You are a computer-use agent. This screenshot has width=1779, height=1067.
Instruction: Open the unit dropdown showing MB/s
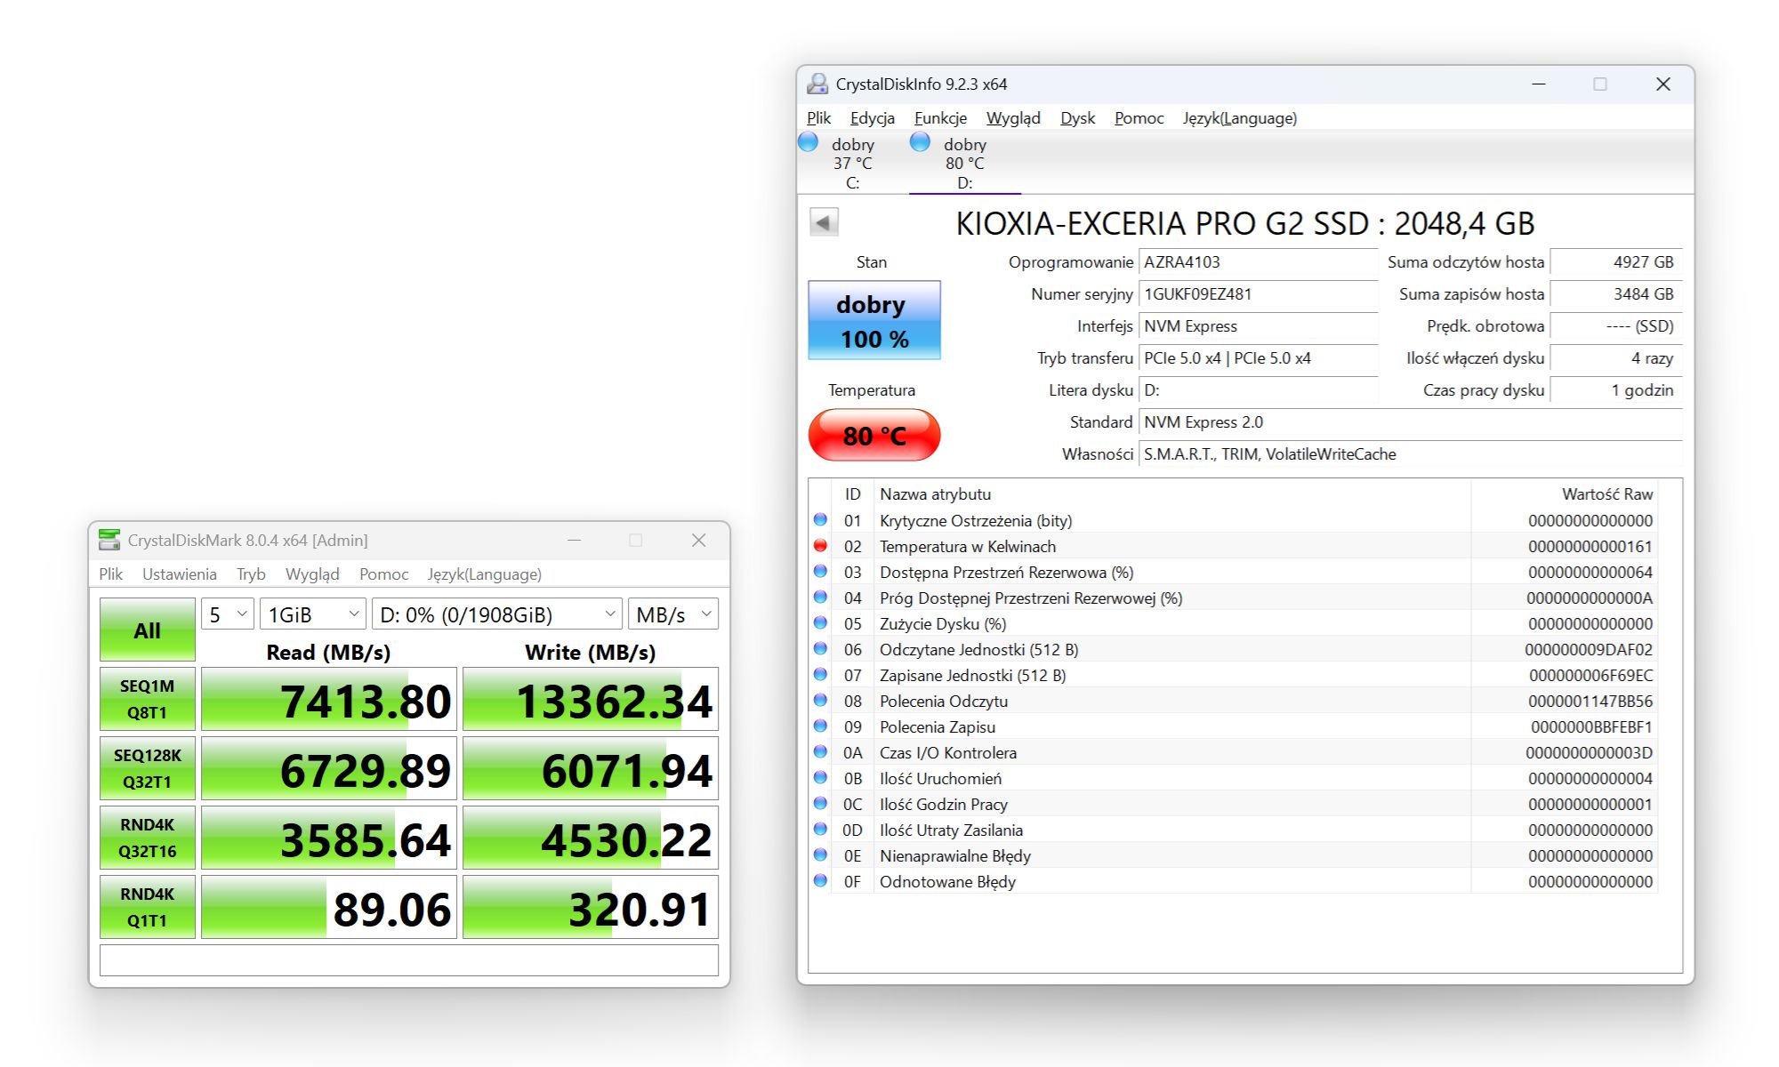(x=673, y=614)
